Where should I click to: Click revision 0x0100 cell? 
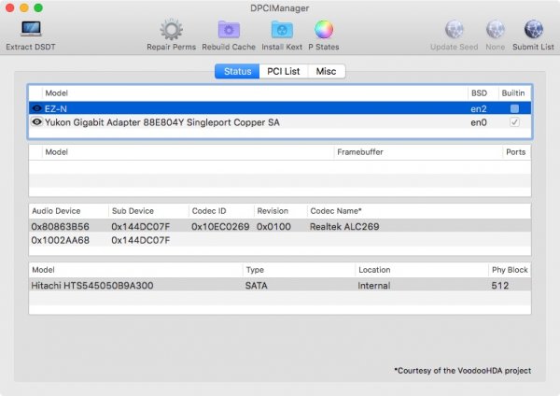click(x=273, y=227)
